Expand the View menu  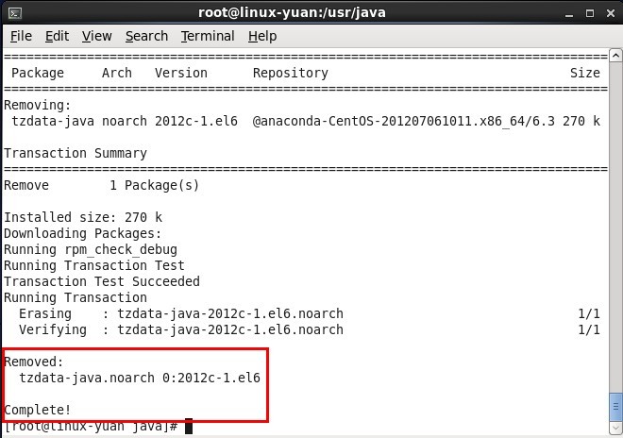(96, 36)
